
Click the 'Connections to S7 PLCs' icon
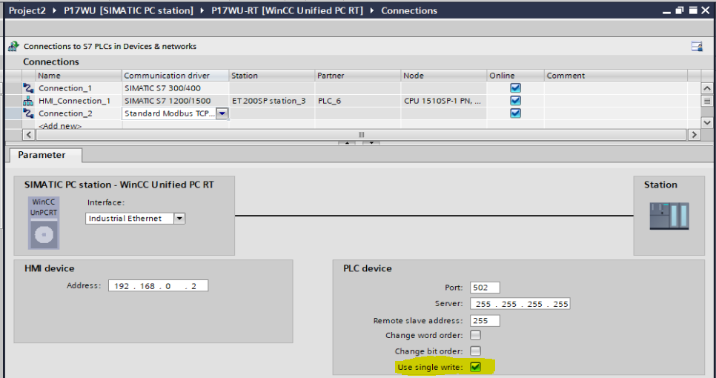click(x=13, y=46)
